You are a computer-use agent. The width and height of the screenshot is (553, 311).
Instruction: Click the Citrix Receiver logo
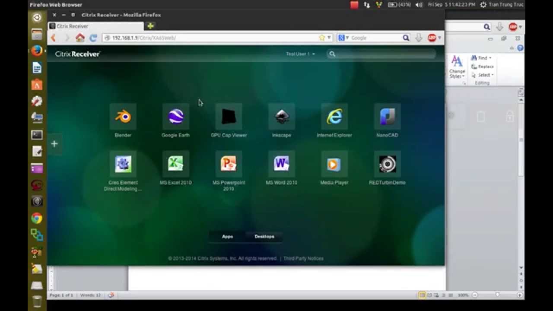point(78,54)
